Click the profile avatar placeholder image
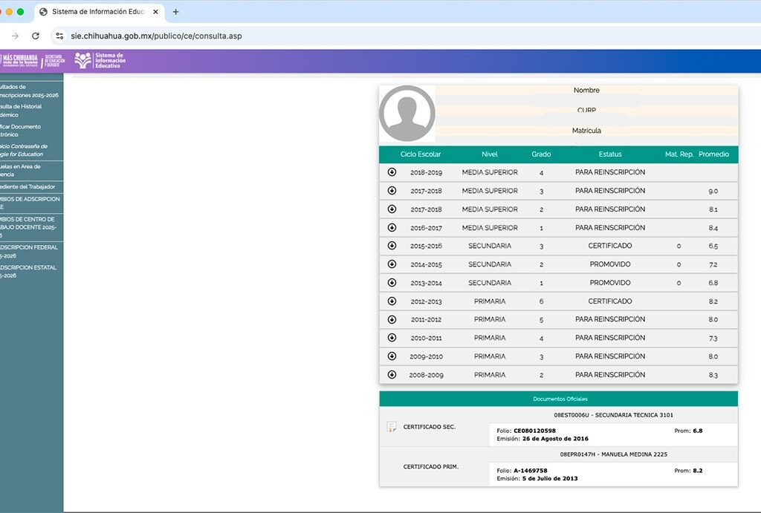The width and height of the screenshot is (761, 513). click(x=407, y=114)
